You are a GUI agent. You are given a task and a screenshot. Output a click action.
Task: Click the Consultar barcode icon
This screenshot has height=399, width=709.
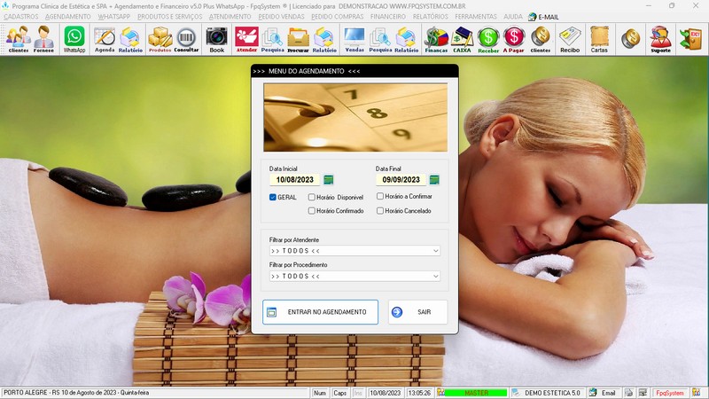coord(186,39)
